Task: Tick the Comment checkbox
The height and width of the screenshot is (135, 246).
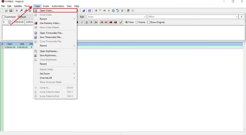Action: point(3,17)
